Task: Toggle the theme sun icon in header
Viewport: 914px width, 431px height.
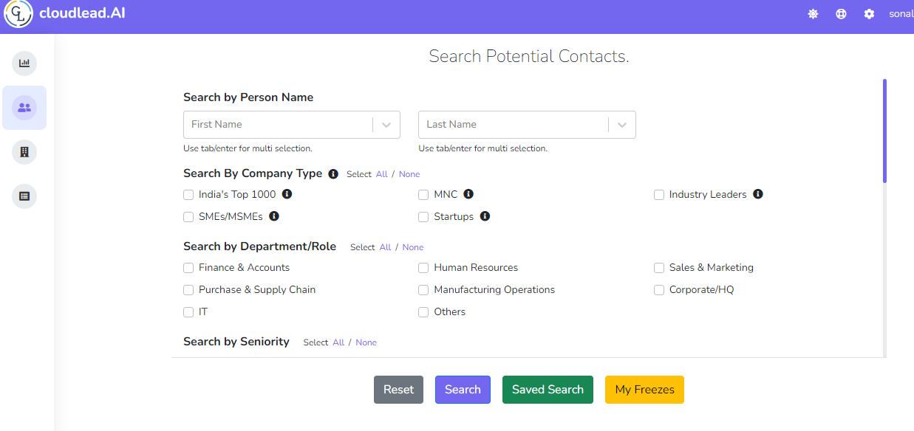Action: [x=813, y=14]
